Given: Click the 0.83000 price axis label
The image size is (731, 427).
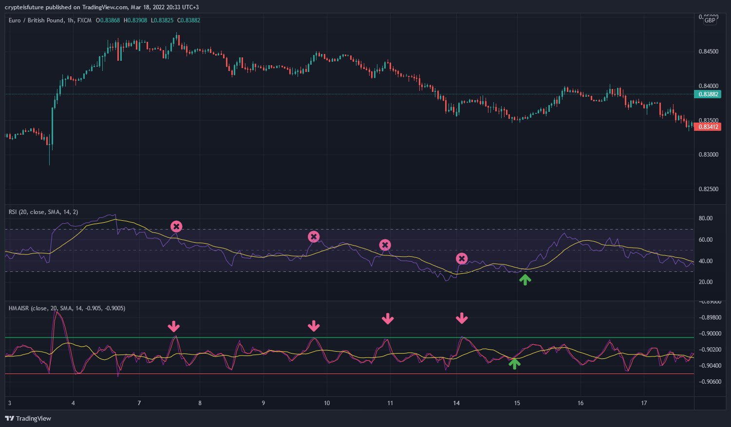Looking at the screenshot, I should [709, 155].
